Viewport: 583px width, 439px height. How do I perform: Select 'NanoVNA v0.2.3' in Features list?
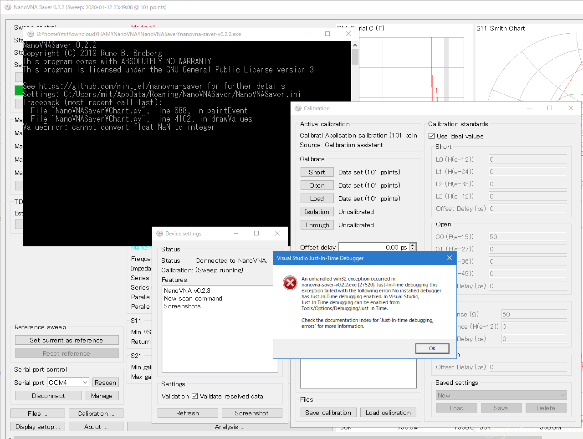tap(187, 291)
